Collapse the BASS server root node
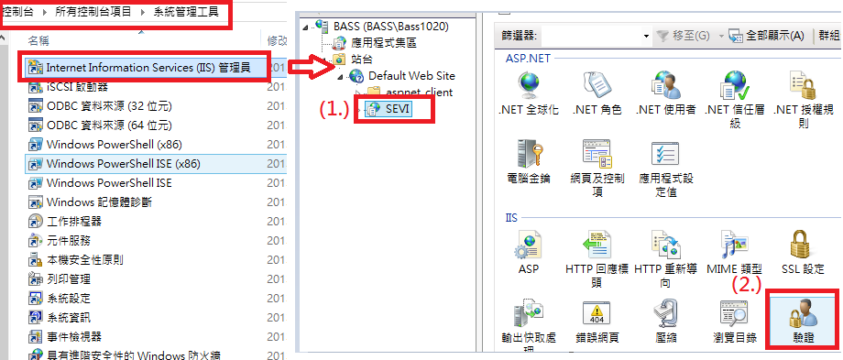This screenshot has height=360, width=843. pyautogui.click(x=306, y=27)
